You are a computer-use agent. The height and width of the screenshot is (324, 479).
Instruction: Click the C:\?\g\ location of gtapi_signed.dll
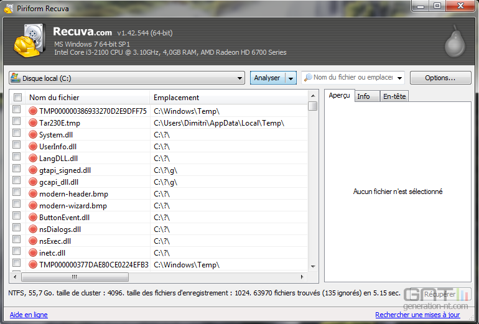[165, 170]
